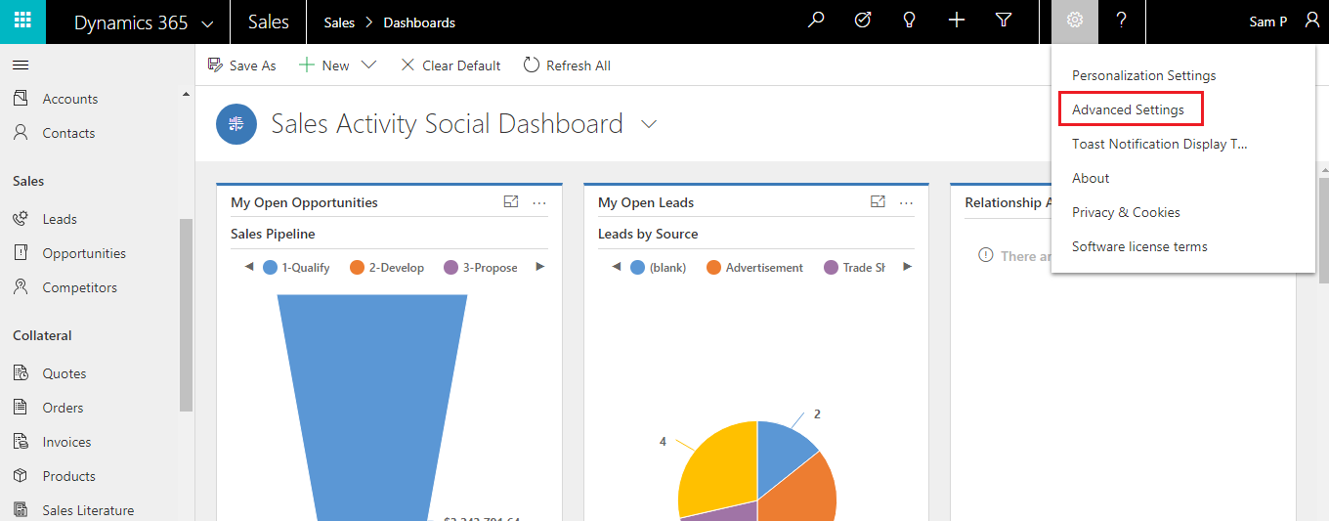Click the Dashboards breadcrumb link

[x=419, y=22]
